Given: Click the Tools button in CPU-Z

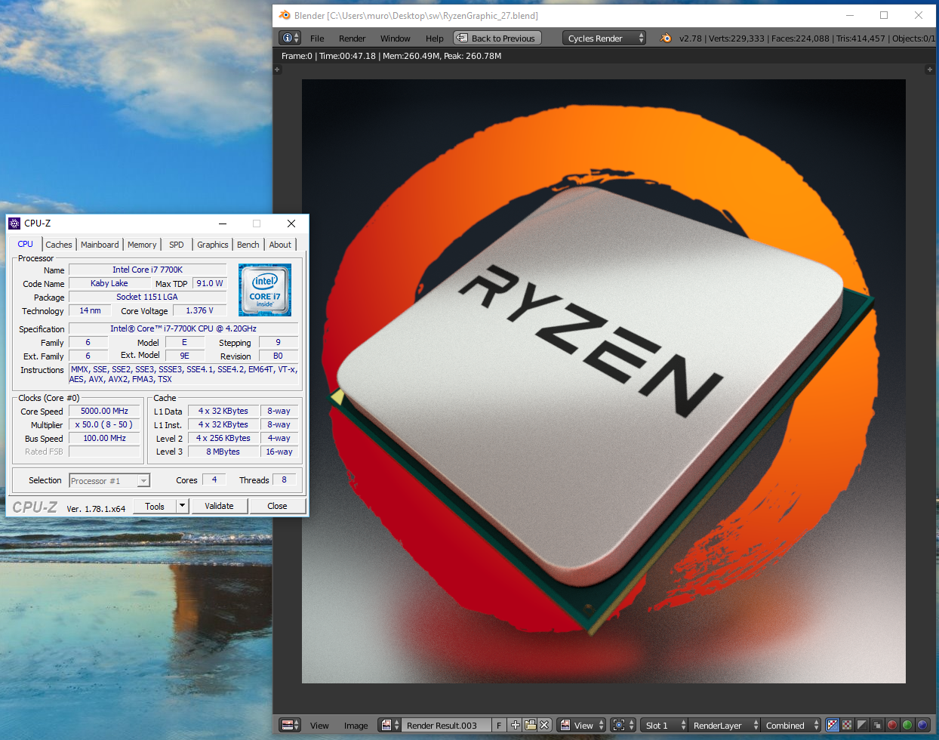Looking at the screenshot, I should 155,506.
